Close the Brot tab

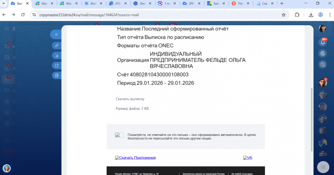pos(101,3)
